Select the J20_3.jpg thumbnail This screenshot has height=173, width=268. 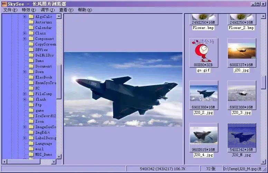(242, 95)
